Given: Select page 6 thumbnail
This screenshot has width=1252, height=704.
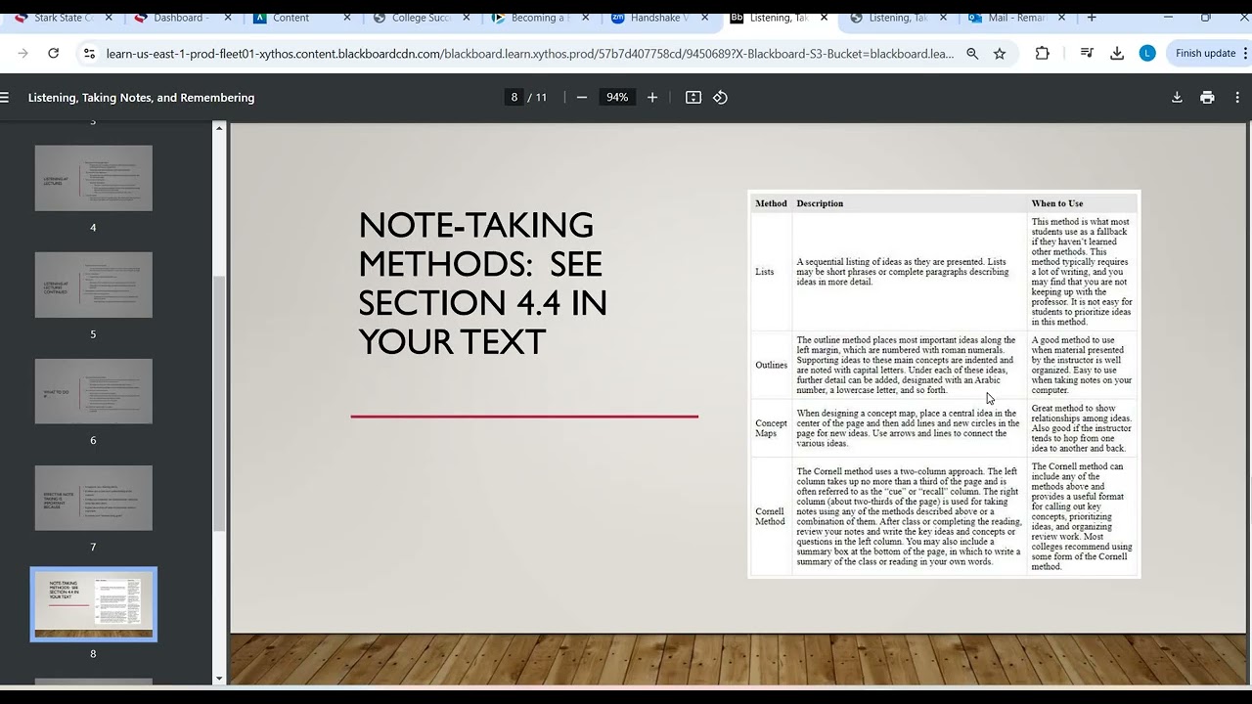Looking at the screenshot, I should [94, 391].
